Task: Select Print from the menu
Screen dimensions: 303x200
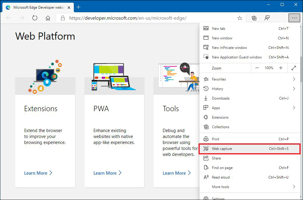Action: pyautogui.click(x=250, y=139)
